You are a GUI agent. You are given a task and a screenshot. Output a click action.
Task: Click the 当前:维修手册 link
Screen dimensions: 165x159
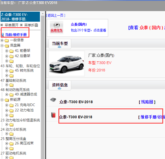point(16,35)
